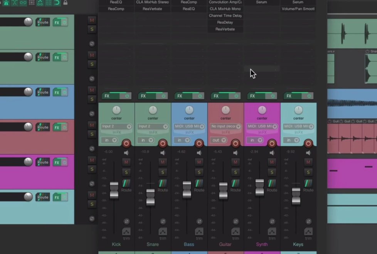Bypass FX using Snare strip power button
Viewport: 377px width, 254px height.
point(163,96)
